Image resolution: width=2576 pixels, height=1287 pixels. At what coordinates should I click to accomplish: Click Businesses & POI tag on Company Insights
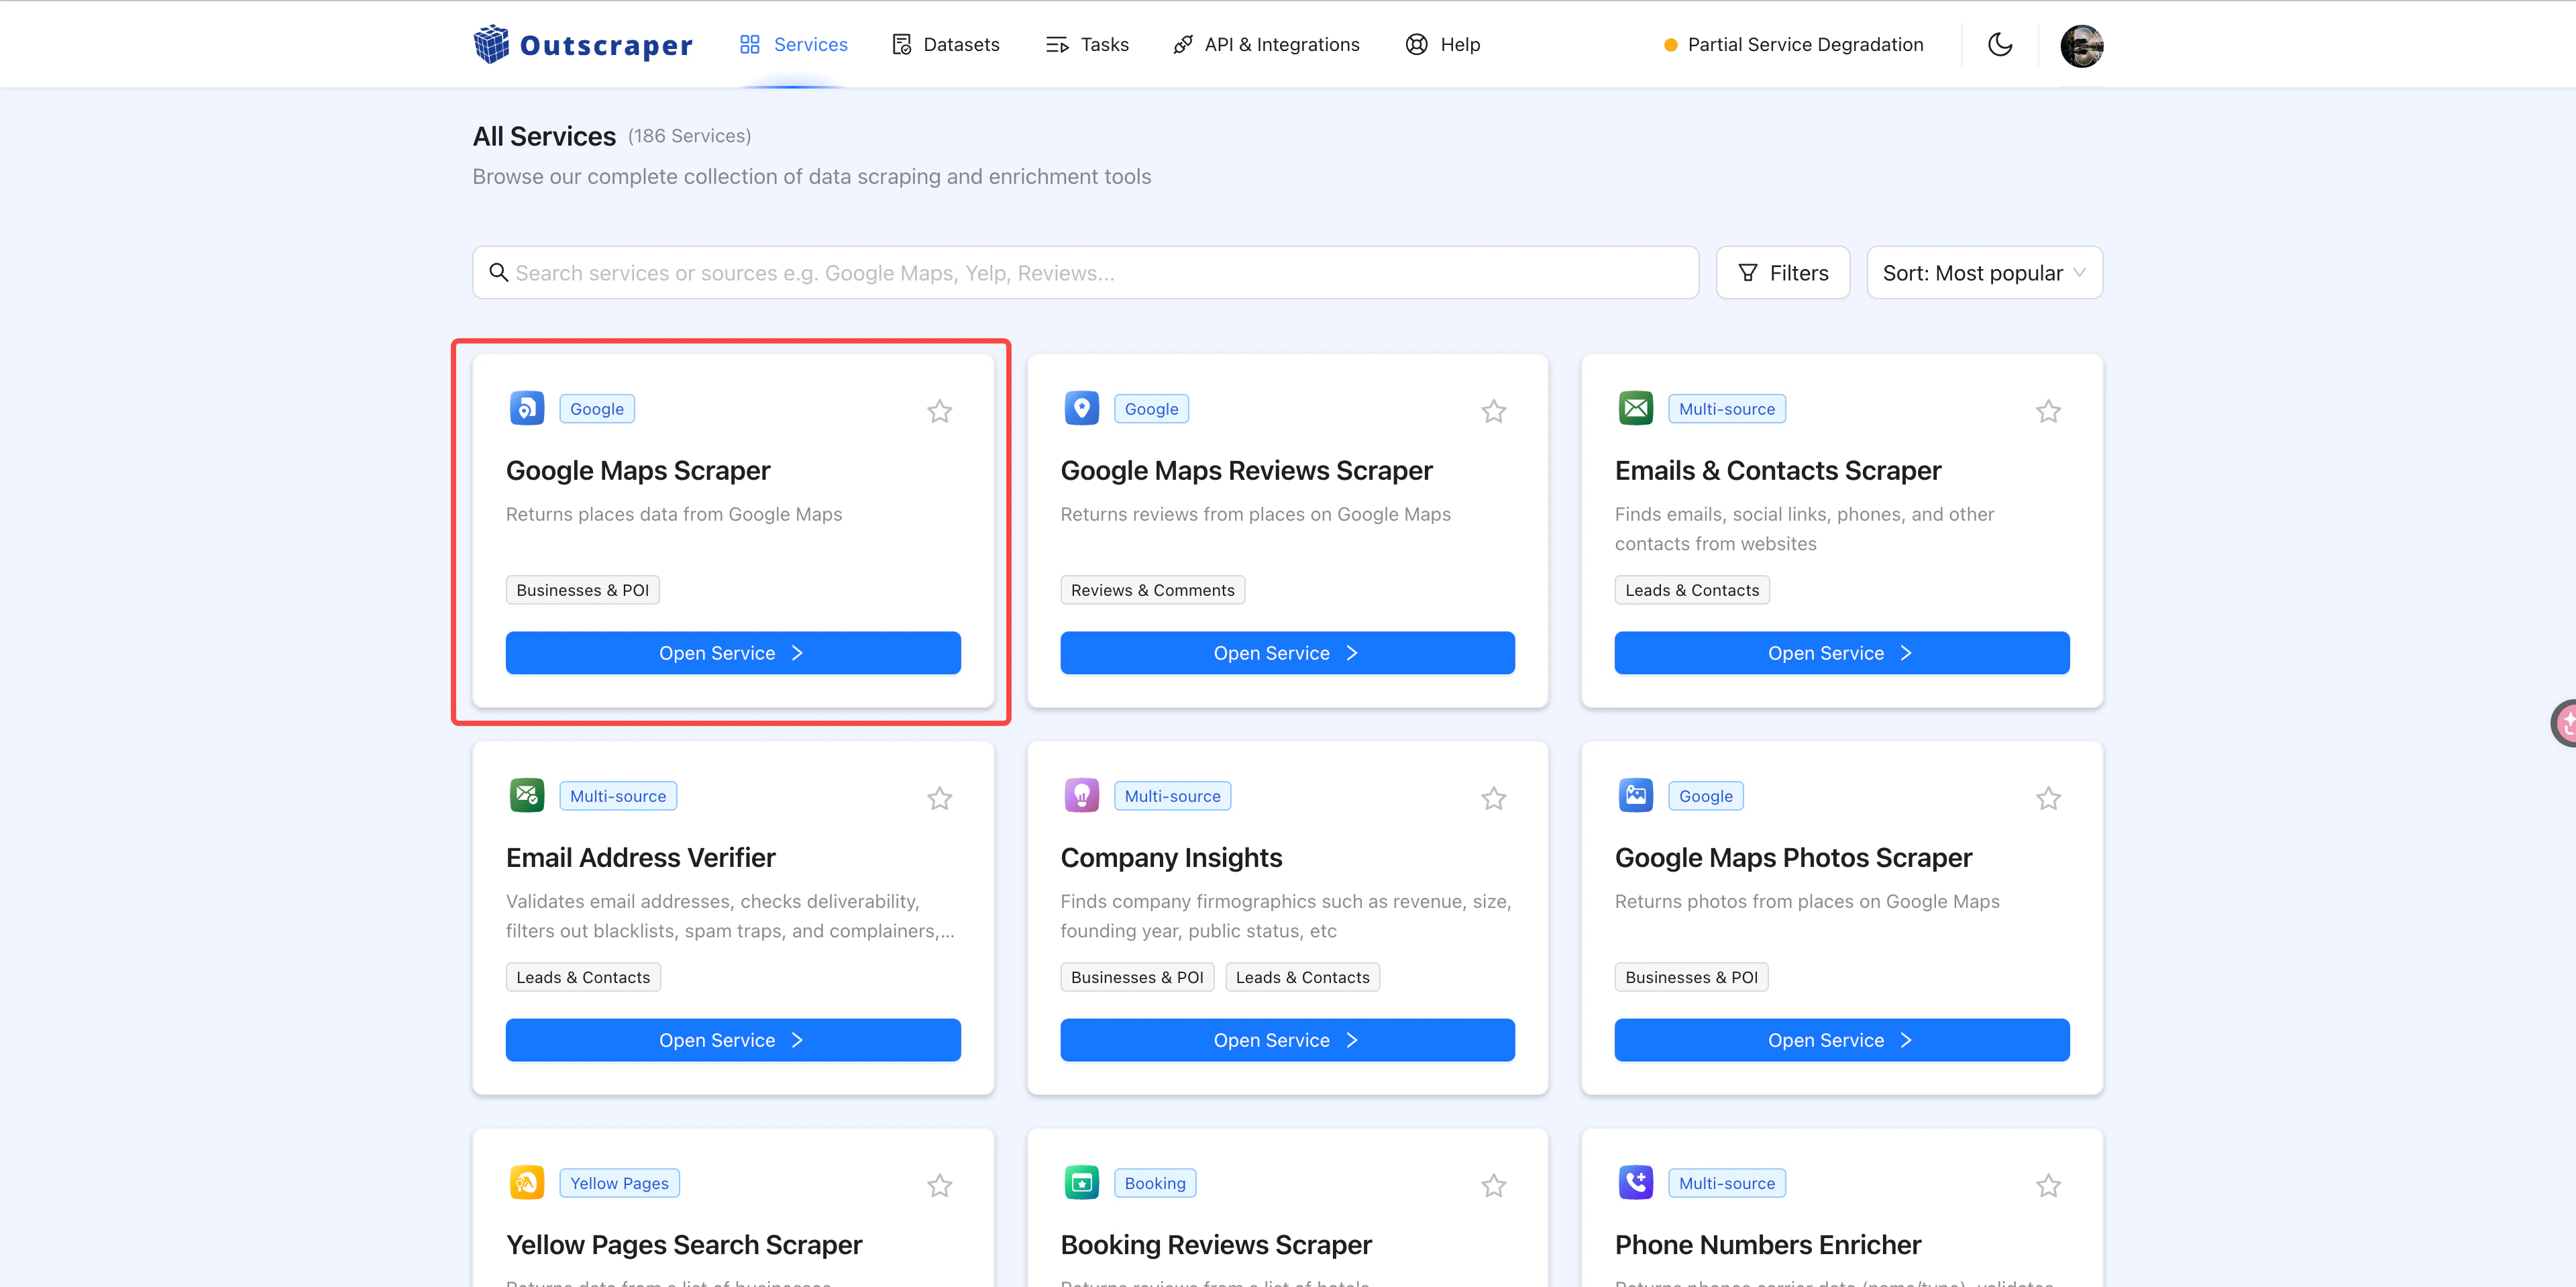(x=1137, y=977)
